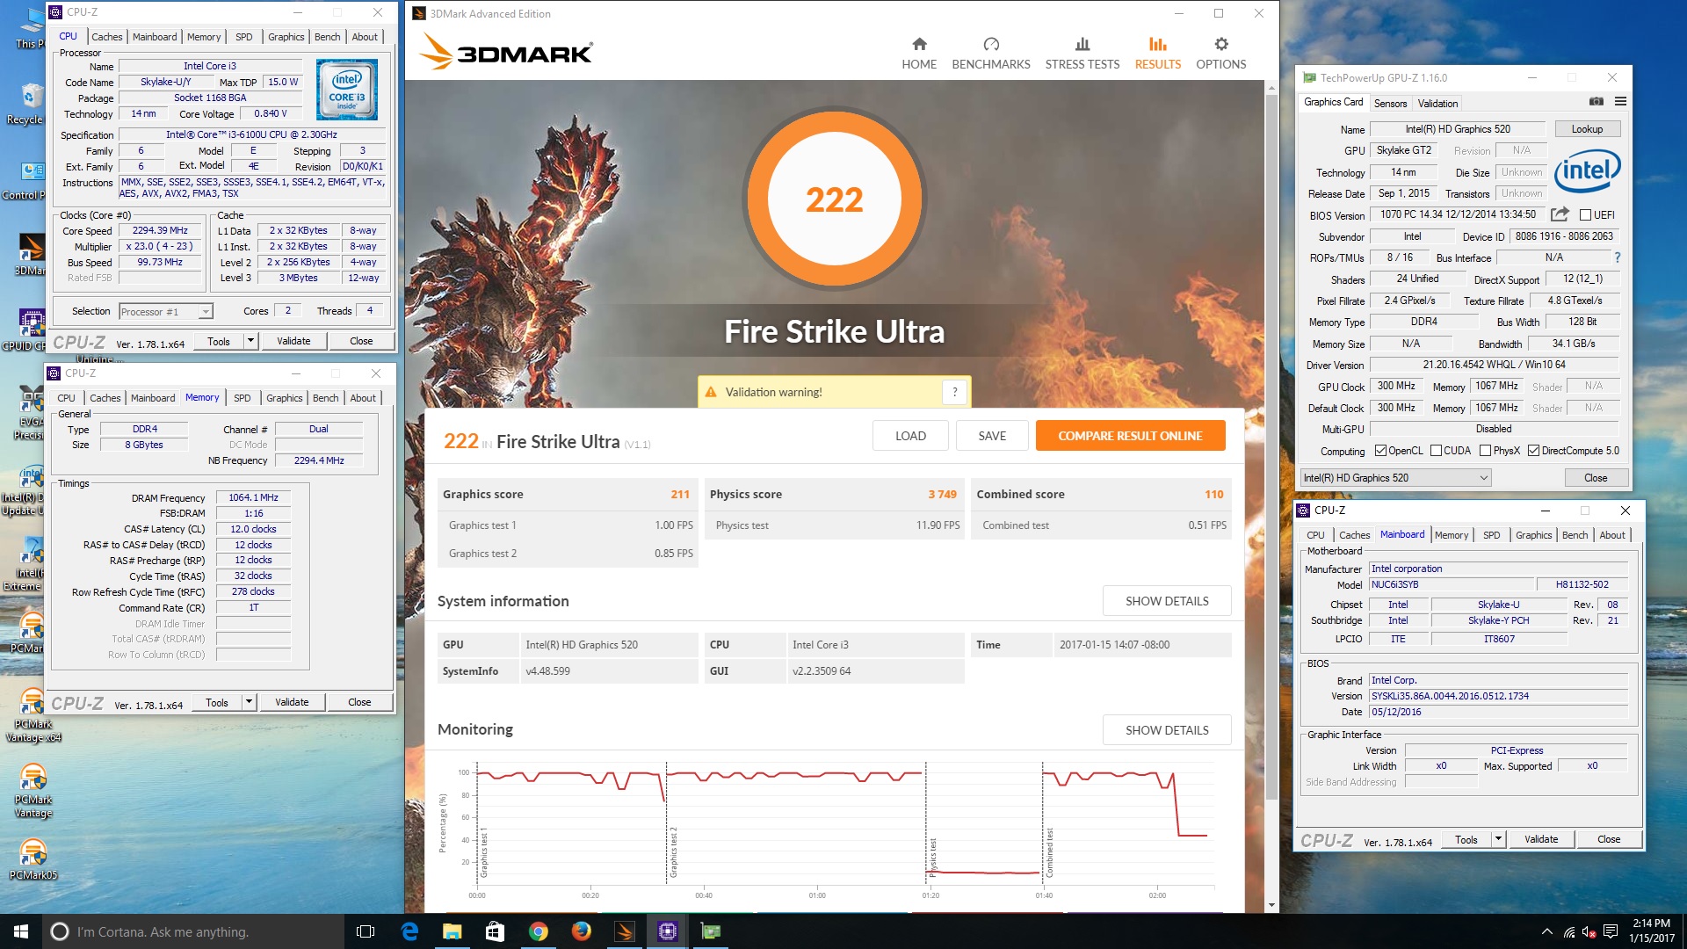The height and width of the screenshot is (949, 1687).
Task: Open Windows Start menu
Action: 21,931
